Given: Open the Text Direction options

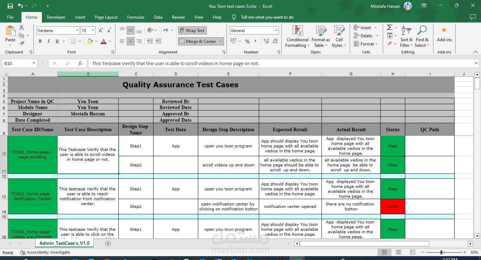Looking at the screenshot, I should point(166,30).
